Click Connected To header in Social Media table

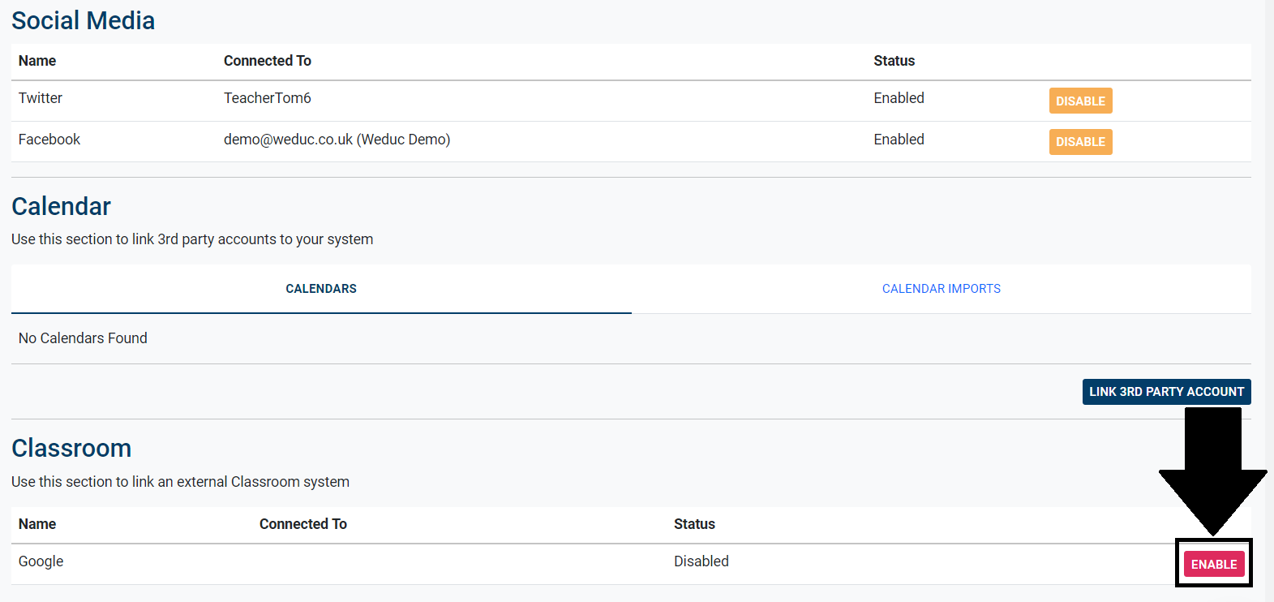tap(267, 61)
